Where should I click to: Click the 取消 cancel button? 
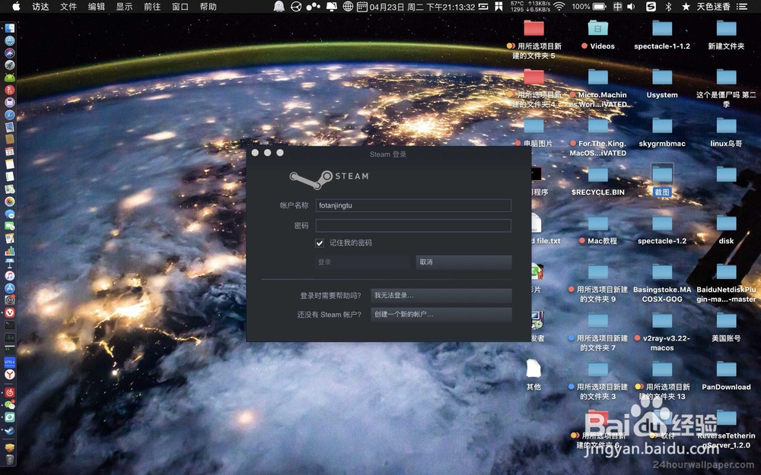click(463, 262)
